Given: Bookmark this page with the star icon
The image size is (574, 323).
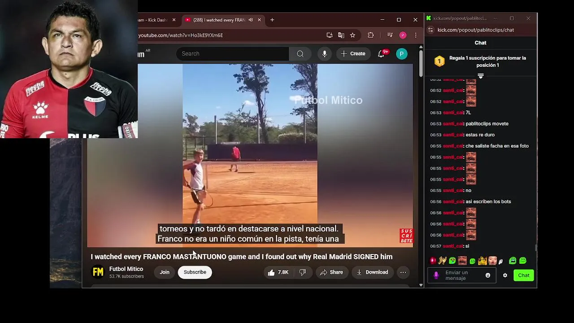Looking at the screenshot, I should 353,35.
